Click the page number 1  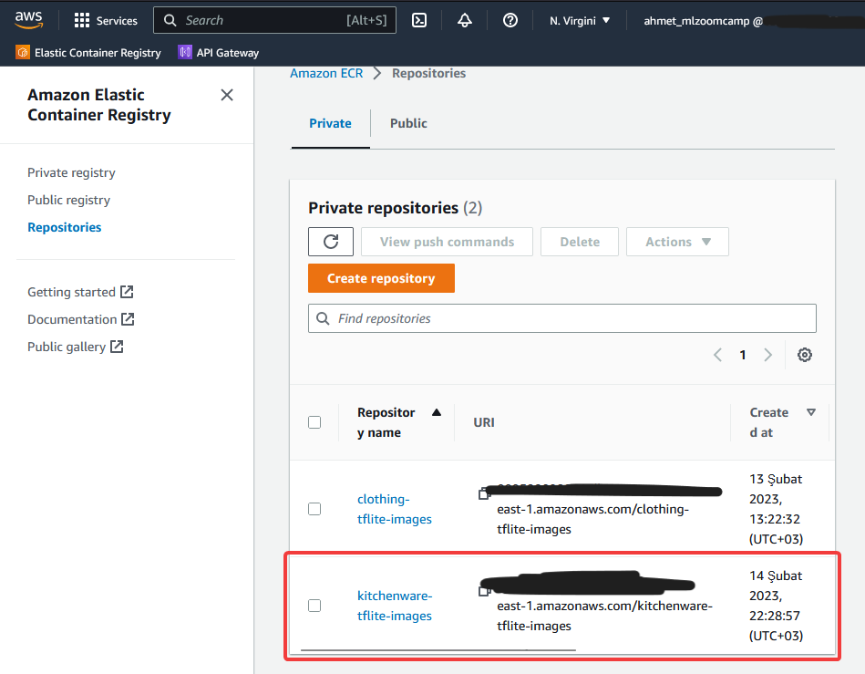743,355
